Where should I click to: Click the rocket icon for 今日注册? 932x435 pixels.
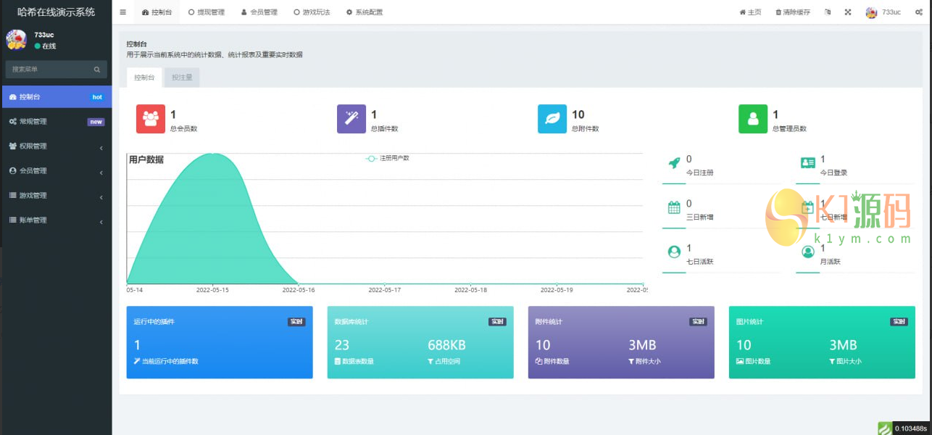pos(674,163)
